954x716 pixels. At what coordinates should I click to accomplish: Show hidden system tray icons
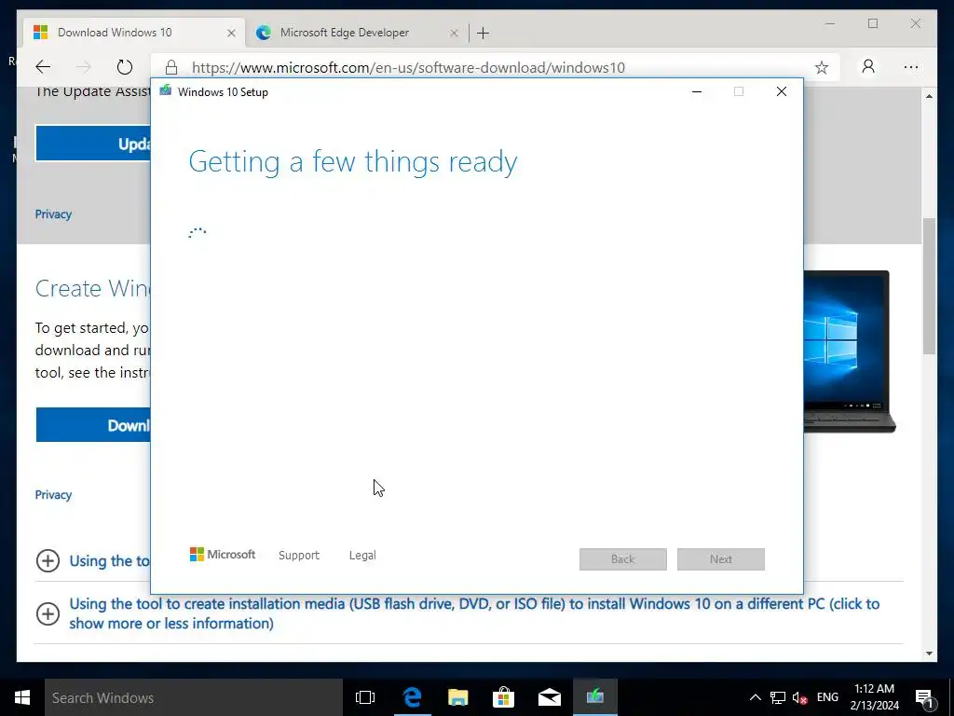(x=755, y=697)
